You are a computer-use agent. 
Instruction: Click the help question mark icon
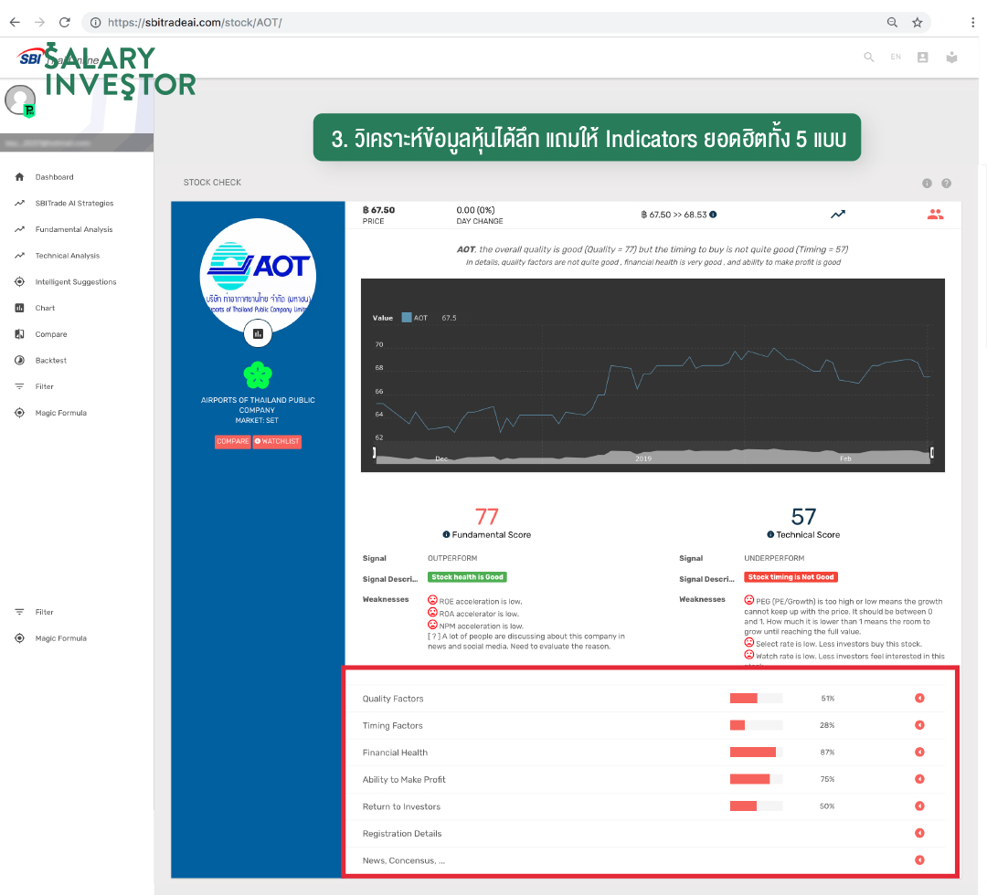click(946, 184)
